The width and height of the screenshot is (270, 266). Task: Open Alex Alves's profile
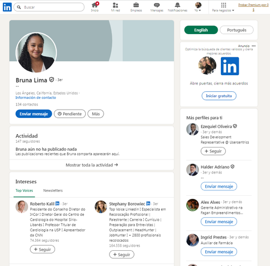point(211,202)
